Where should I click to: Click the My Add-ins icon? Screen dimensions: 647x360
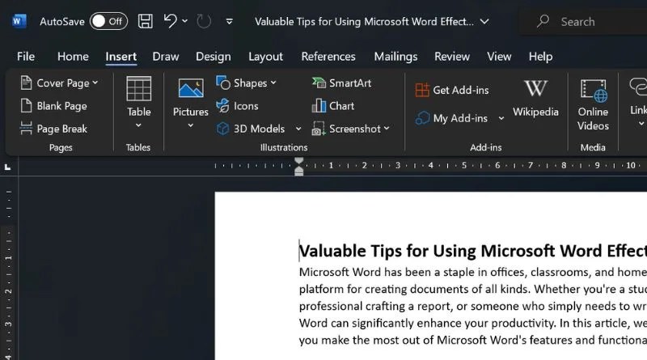pos(422,118)
